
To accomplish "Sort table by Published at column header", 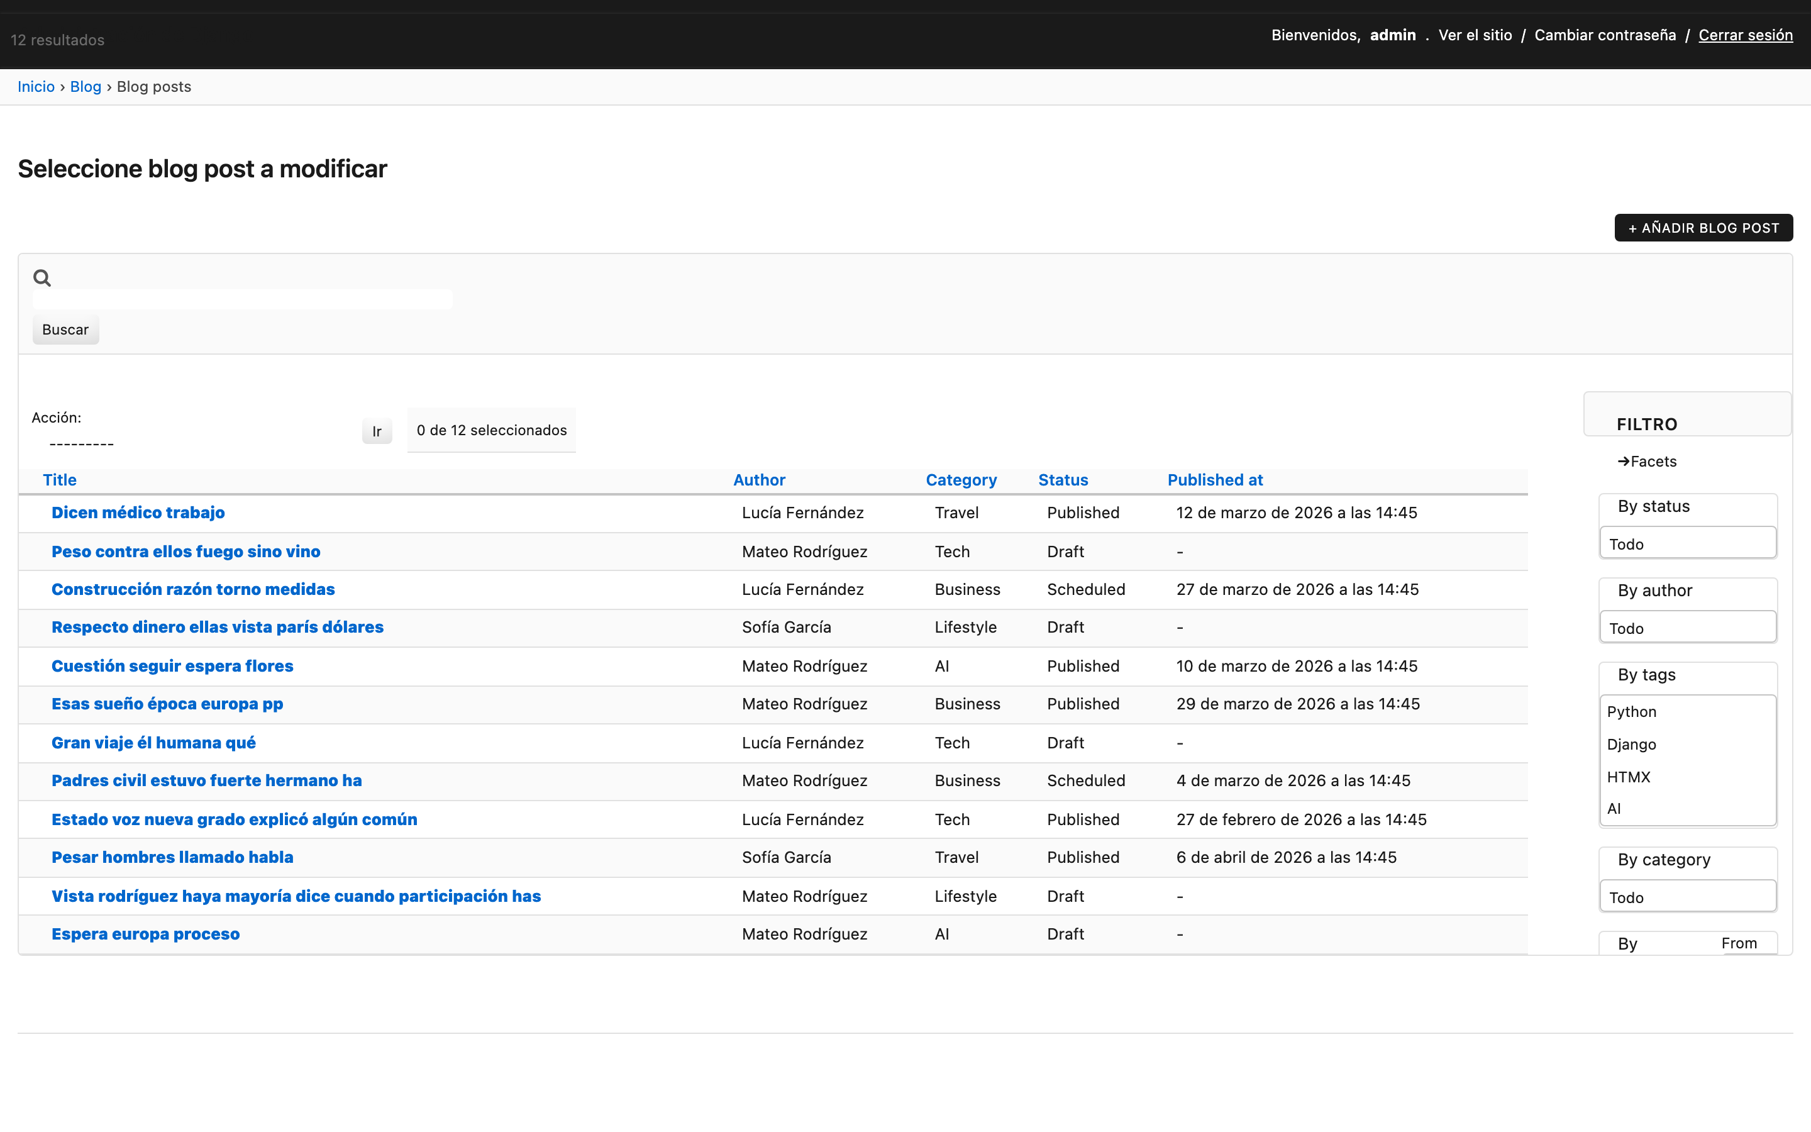I will pos(1215,480).
